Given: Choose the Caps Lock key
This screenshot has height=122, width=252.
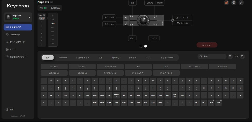Looking at the screenshot, I should (x=175, y=95).
